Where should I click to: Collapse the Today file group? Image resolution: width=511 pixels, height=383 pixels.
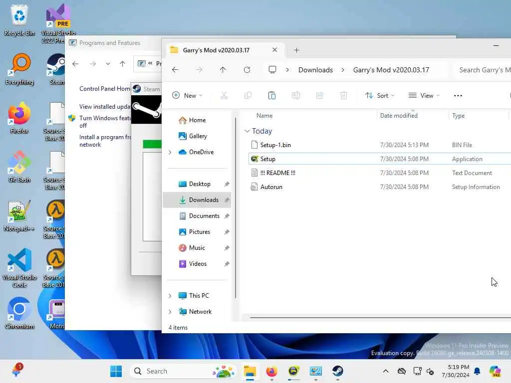pos(247,131)
